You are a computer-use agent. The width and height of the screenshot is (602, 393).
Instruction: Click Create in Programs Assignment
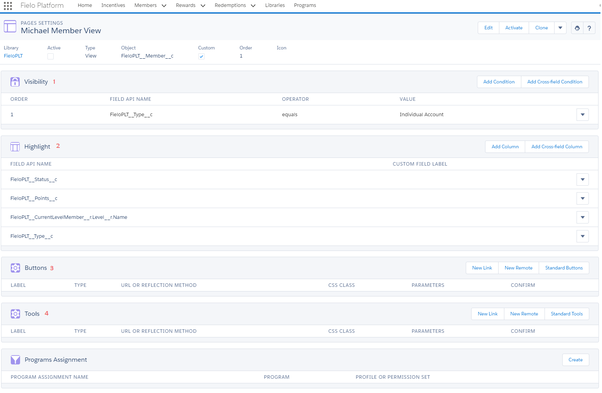[x=575, y=360]
